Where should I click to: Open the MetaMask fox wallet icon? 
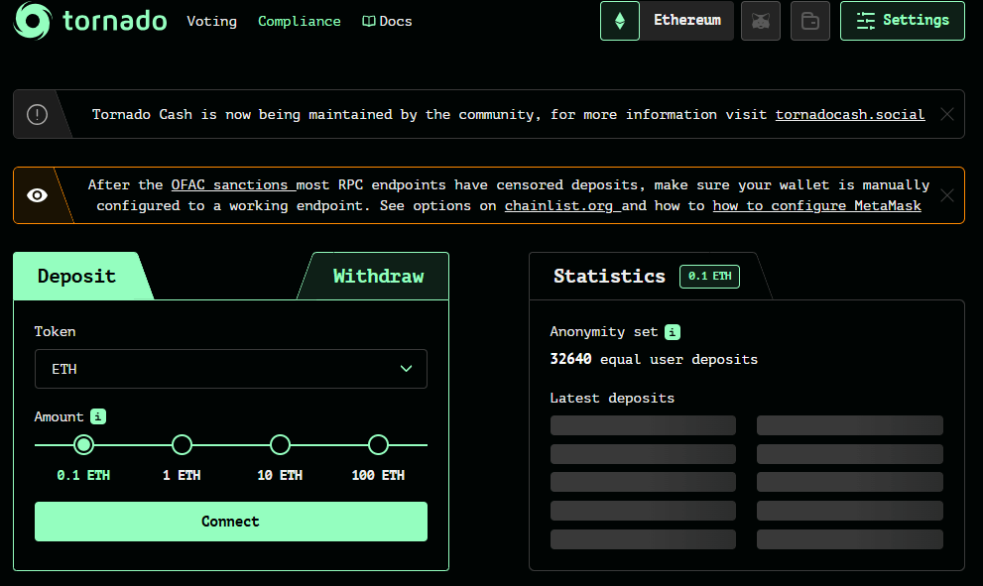[x=761, y=21]
